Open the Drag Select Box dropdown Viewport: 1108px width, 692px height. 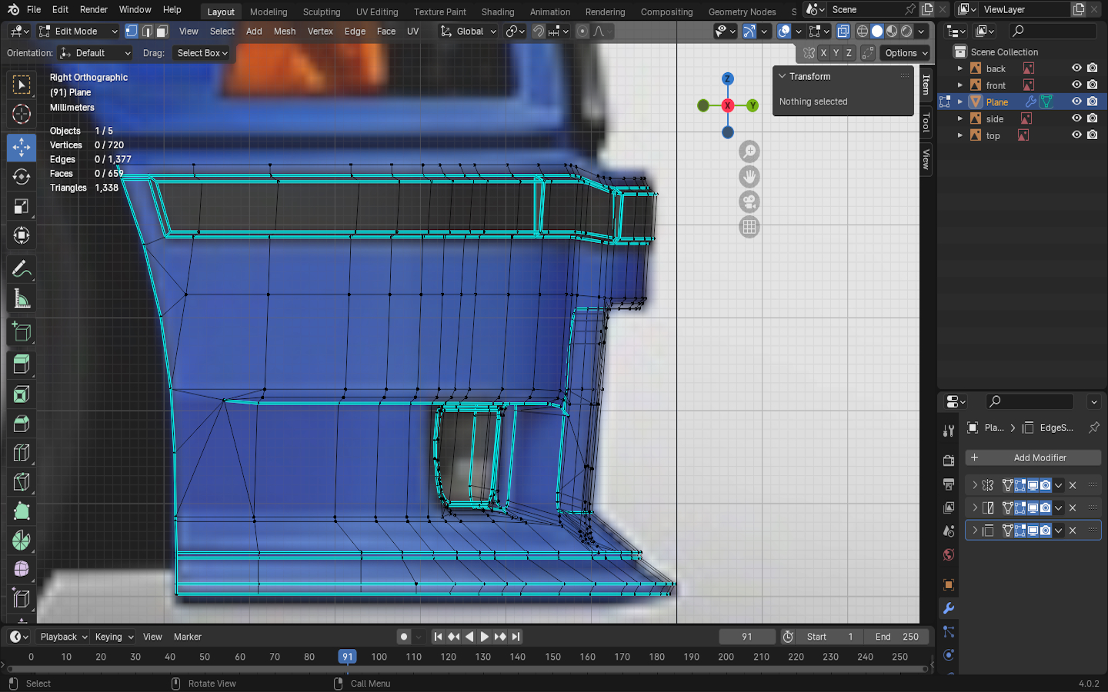(202, 53)
